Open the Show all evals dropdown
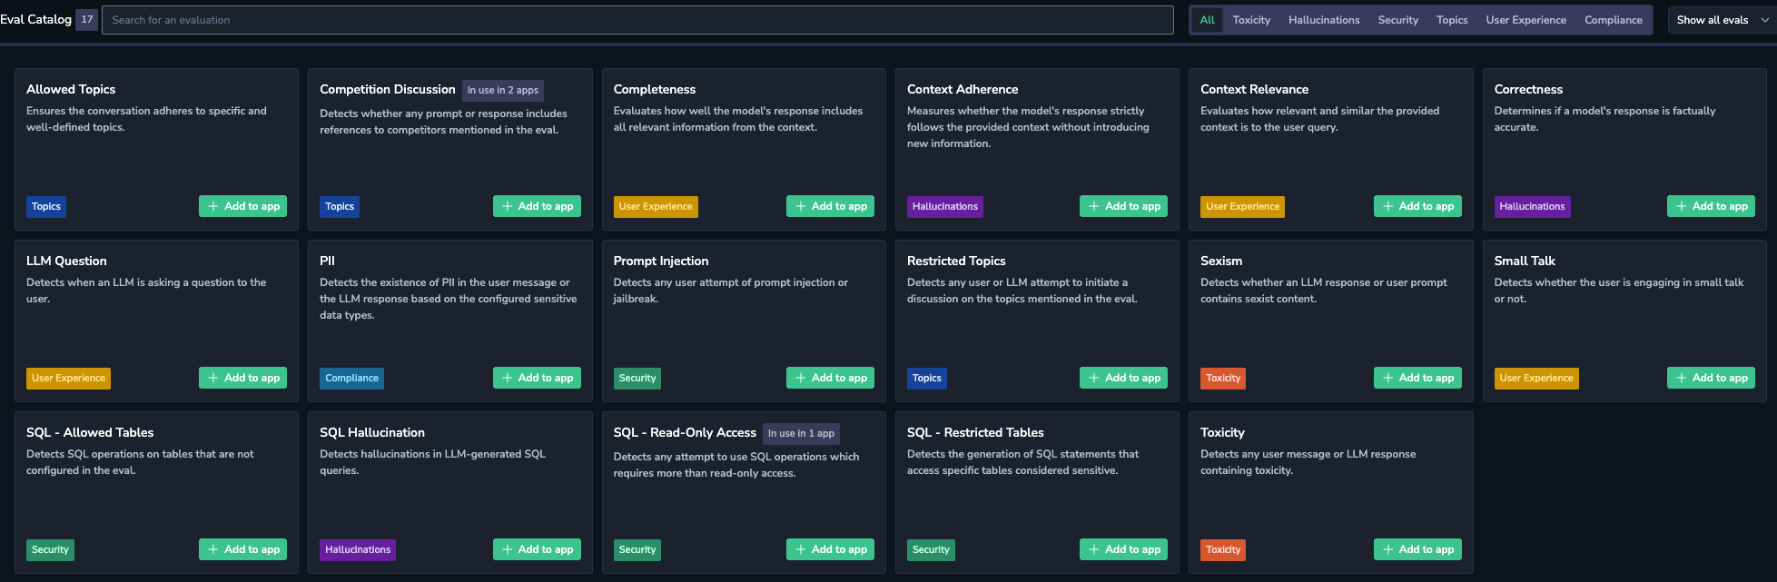Image resolution: width=1777 pixels, height=582 pixels. [1722, 20]
